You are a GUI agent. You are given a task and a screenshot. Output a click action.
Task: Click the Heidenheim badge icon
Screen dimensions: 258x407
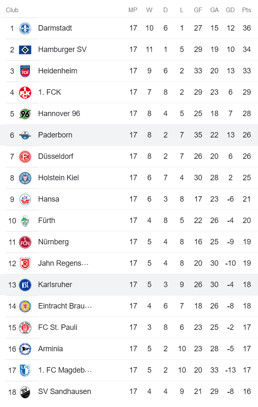pos(25,70)
